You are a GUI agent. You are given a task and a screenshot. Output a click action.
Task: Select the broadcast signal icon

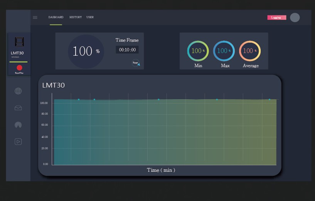[18, 125]
